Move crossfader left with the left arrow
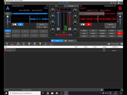Image resolution: width=127 pixels, height=95 pixels. point(56,35)
